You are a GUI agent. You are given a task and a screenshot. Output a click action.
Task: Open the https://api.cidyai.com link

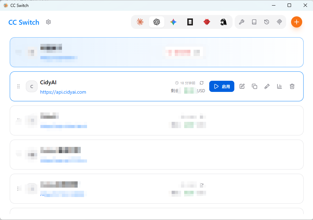click(x=63, y=92)
